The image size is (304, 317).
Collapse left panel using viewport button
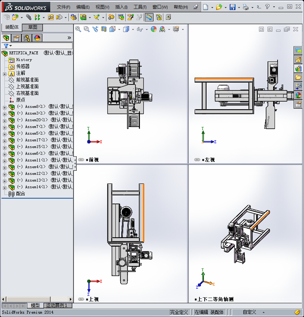261,29
